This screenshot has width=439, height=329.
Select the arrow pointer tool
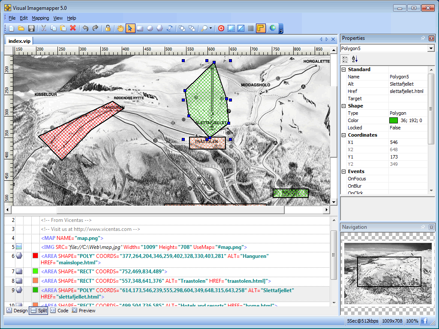[x=130, y=28]
